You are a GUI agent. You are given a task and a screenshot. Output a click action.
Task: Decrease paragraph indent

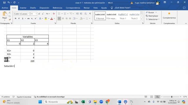pos(78,14)
